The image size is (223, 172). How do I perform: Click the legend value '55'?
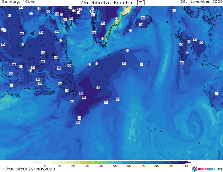(x=115, y=166)
